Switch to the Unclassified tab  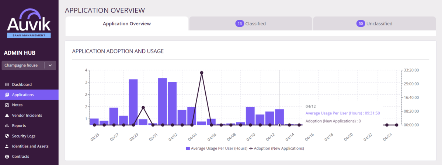374,23
